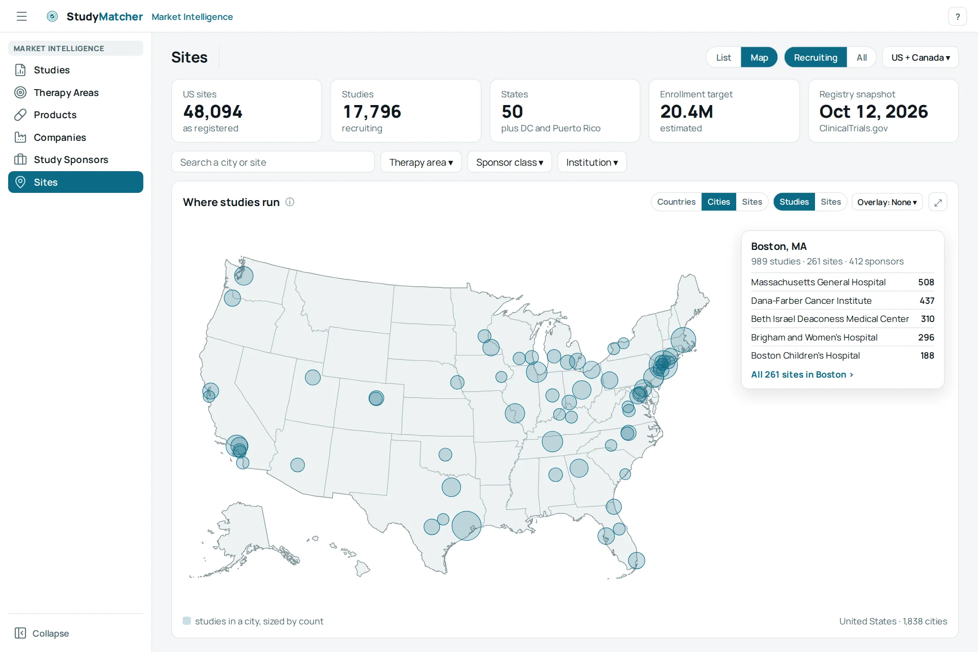Click the Study Sponsors briefcase icon
The height and width of the screenshot is (652, 978).
pyautogui.click(x=20, y=159)
